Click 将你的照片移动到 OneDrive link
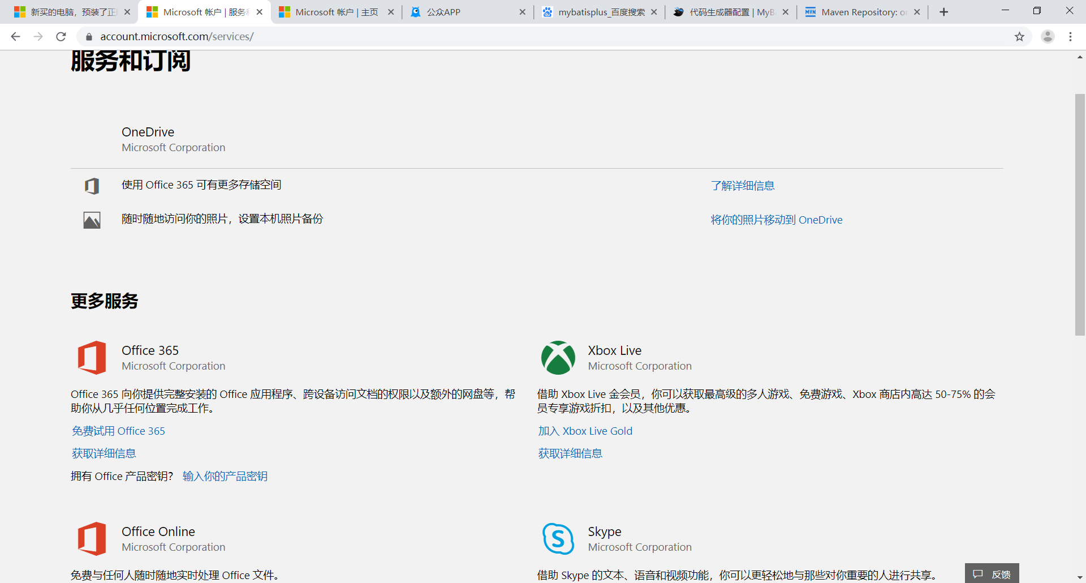This screenshot has width=1086, height=583. tap(777, 220)
